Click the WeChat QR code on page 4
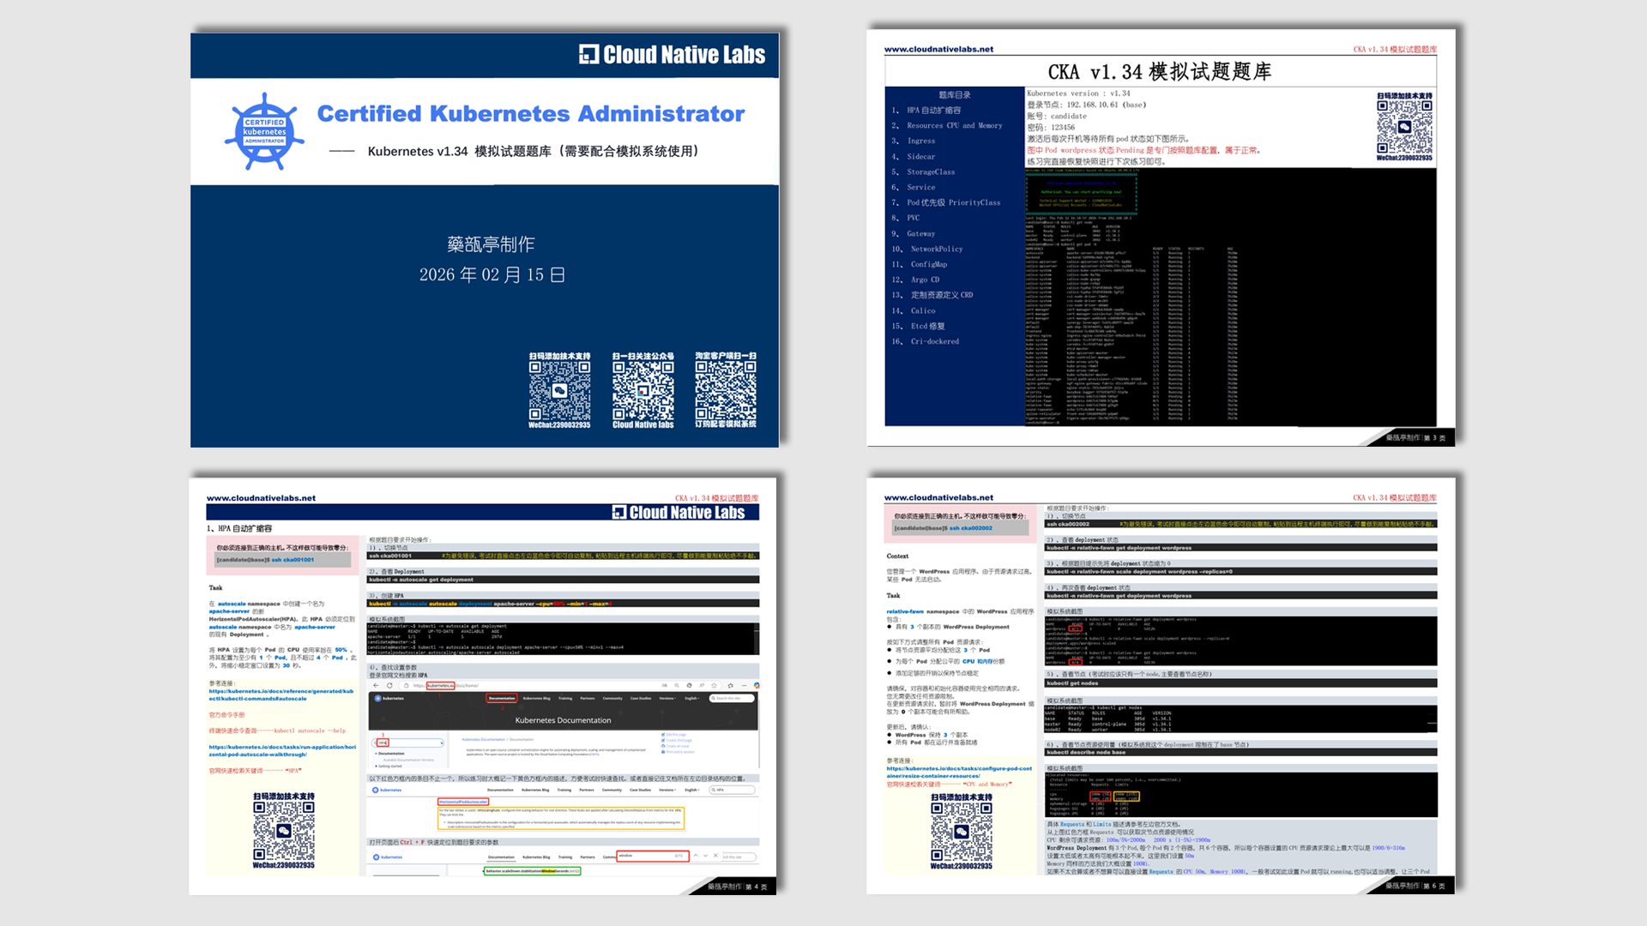The width and height of the screenshot is (1647, 926). point(283,831)
